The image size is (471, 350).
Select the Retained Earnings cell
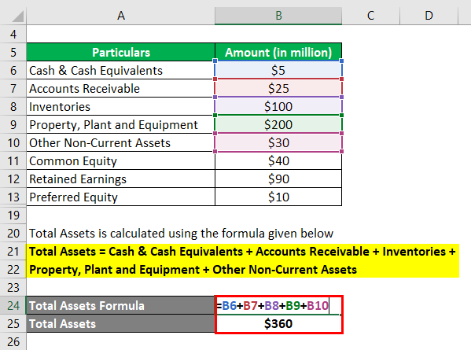click(121, 179)
